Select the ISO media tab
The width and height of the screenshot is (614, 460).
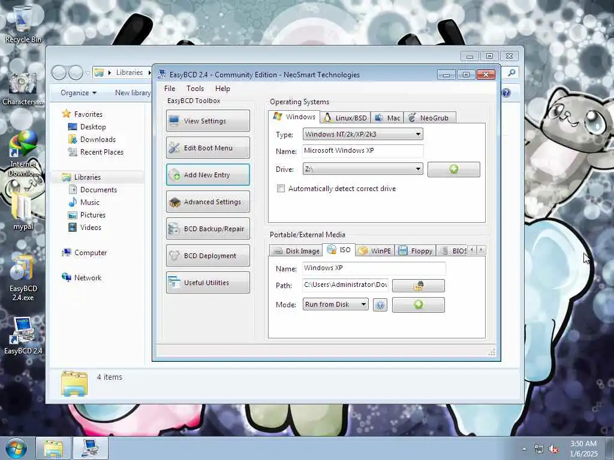(x=339, y=250)
